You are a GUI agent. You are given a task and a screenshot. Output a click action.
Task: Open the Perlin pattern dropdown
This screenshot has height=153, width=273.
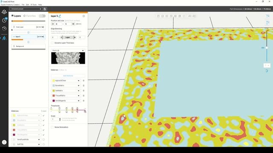[68, 51]
